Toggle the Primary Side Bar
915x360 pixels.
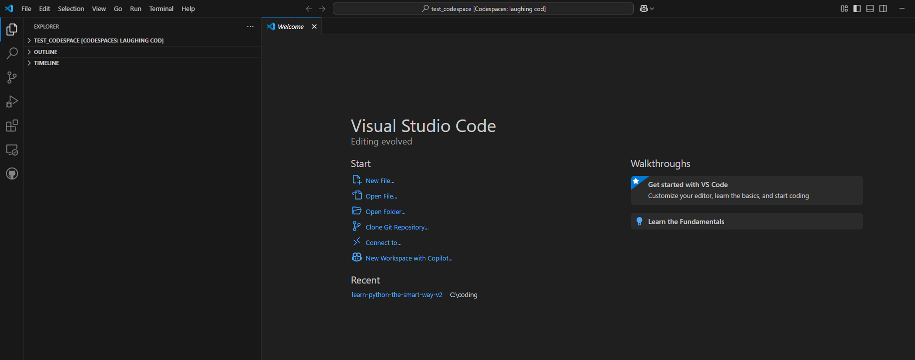point(857,8)
